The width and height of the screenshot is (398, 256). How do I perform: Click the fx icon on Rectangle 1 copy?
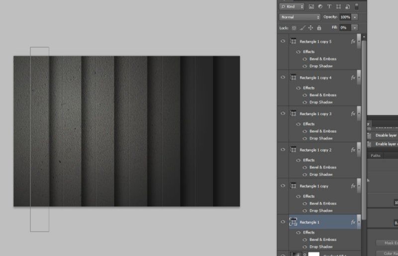(x=353, y=186)
